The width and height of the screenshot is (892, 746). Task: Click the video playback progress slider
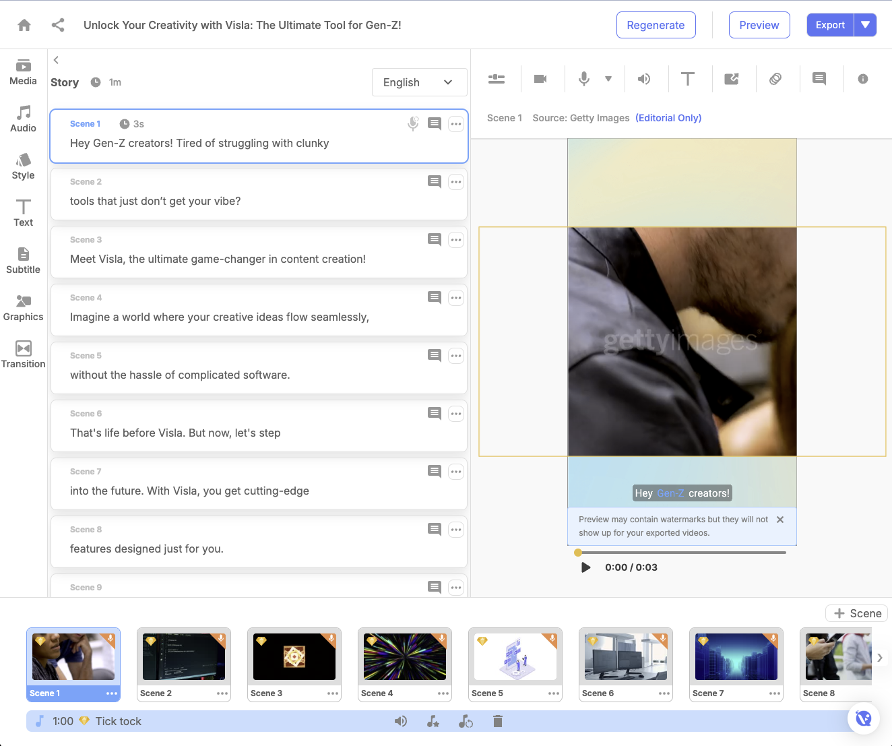click(x=680, y=553)
